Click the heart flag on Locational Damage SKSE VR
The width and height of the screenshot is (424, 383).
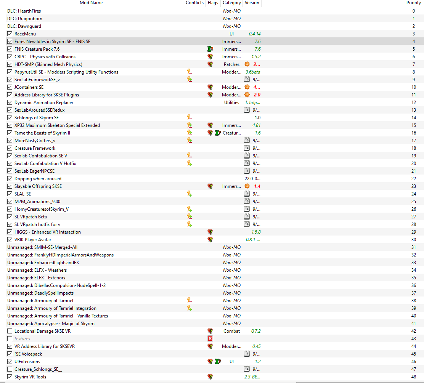point(210,331)
